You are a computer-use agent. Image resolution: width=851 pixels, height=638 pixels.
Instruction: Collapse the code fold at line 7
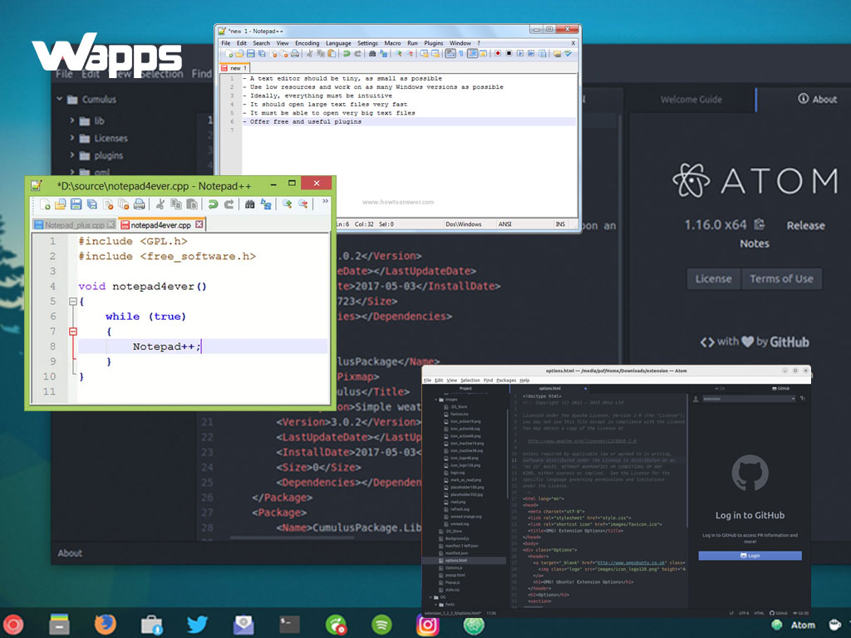pyautogui.click(x=73, y=331)
